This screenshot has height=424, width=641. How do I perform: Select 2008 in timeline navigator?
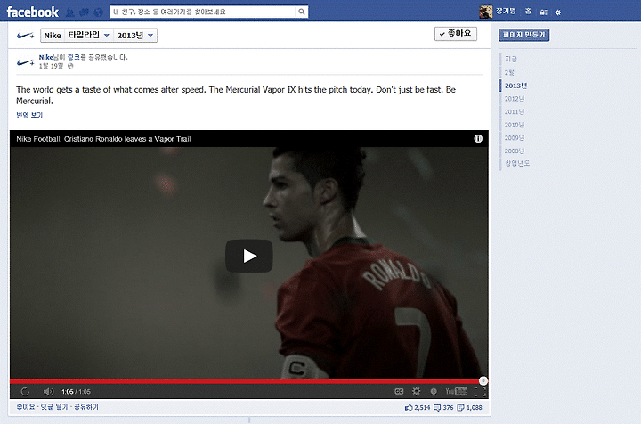pos(515,151)
